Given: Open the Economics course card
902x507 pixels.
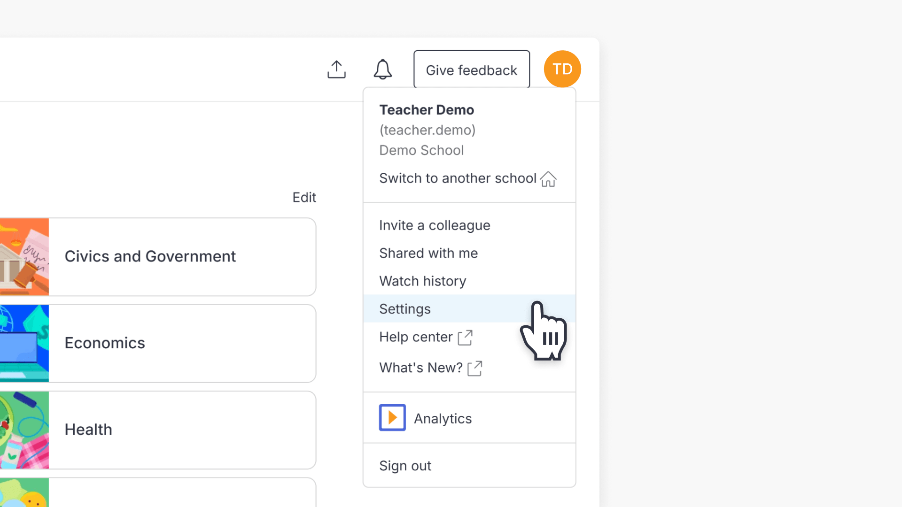Looking at the screenshot, I should [158, 343].
